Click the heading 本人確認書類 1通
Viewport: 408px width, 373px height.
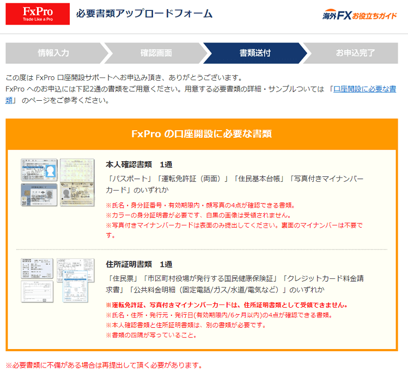(139, 164)
